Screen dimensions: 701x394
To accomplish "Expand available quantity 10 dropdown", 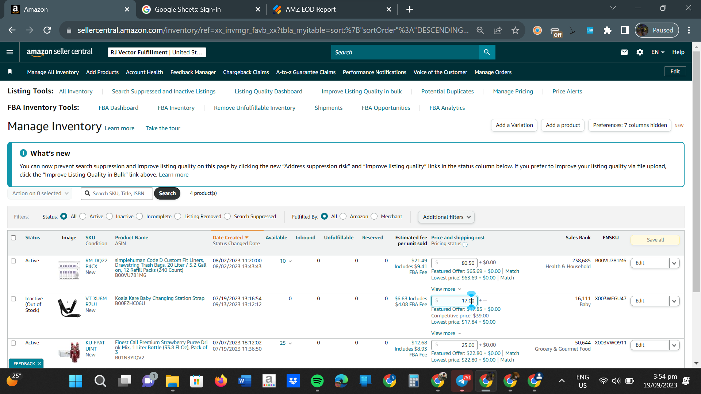I will (286, 261).
